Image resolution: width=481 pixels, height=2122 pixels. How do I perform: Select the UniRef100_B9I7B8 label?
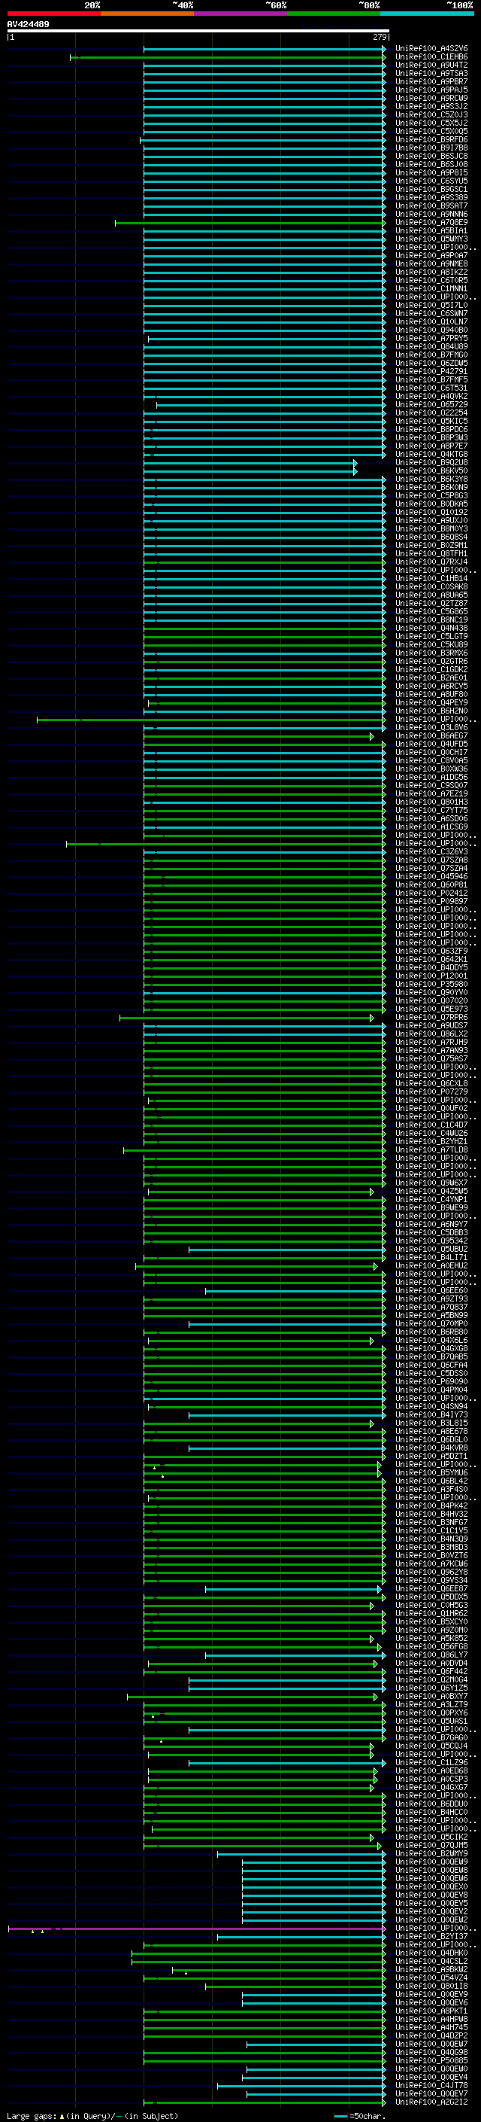point(431,148)
